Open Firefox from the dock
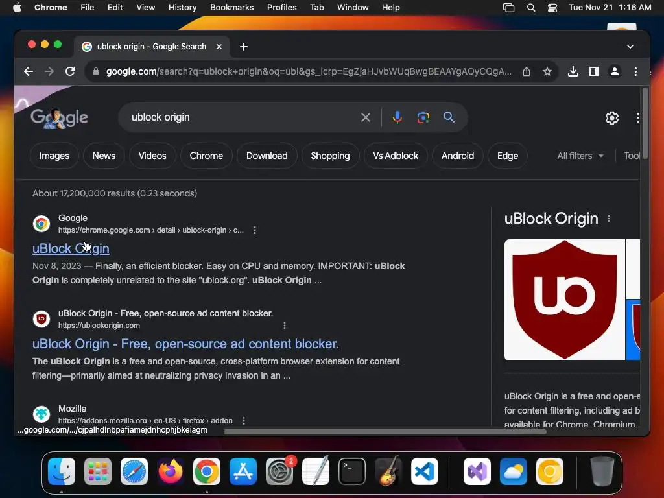 (x=171, y=471)
